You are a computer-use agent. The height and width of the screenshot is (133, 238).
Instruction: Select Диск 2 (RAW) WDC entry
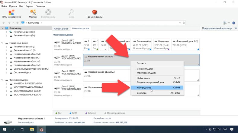point(68,76)
